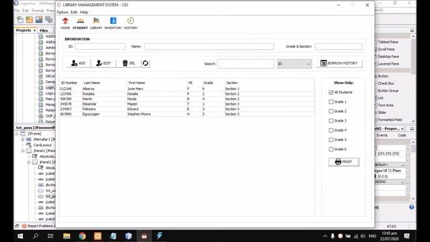The image size is (430, 242).
Task: Open the HISTORY toolbar icon
Action: (x=130, y=24)
